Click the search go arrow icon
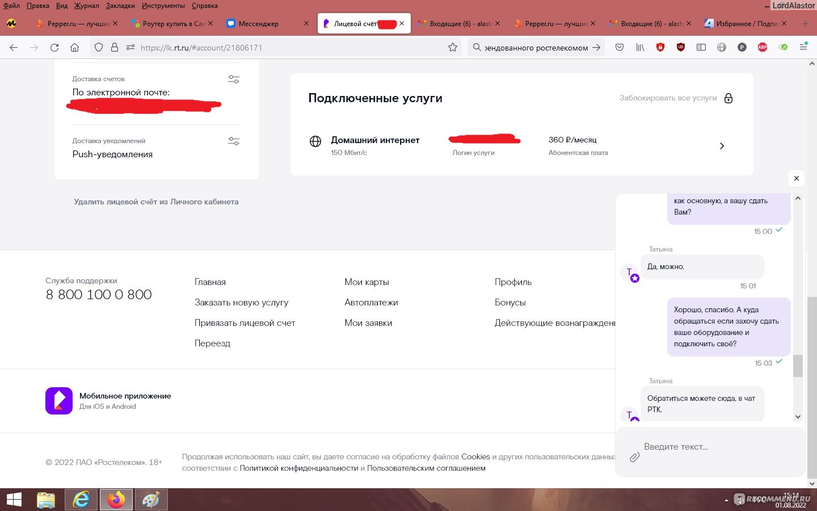Viewport: 817px width, 511px height. point(596,48)
